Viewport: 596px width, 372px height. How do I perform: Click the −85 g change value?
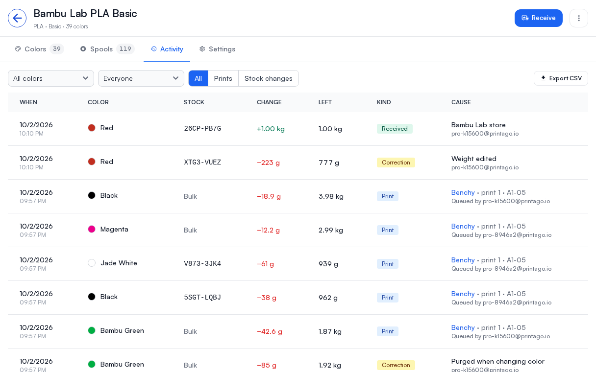(x=267, y=365)
